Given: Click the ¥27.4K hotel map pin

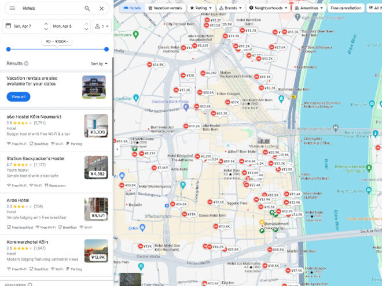Looking at the screenshot, I should coord(252,185).
